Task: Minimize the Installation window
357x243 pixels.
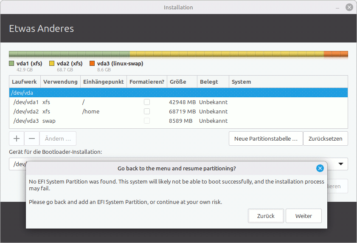Action: (337, 8)
